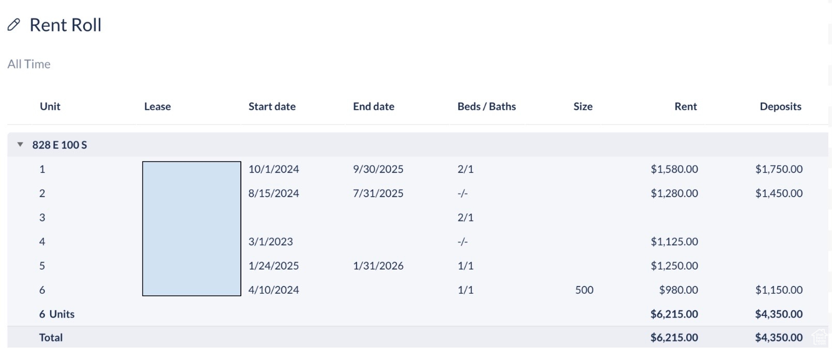The image size is (832, 349).
Task: Click the 828 E 100 S property name
Action: 59,145
